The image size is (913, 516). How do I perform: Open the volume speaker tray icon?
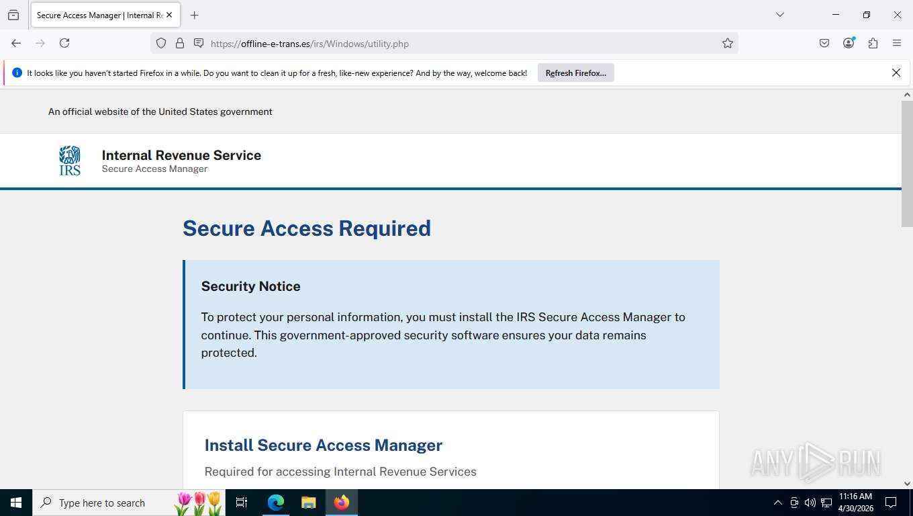pos(810,503)
